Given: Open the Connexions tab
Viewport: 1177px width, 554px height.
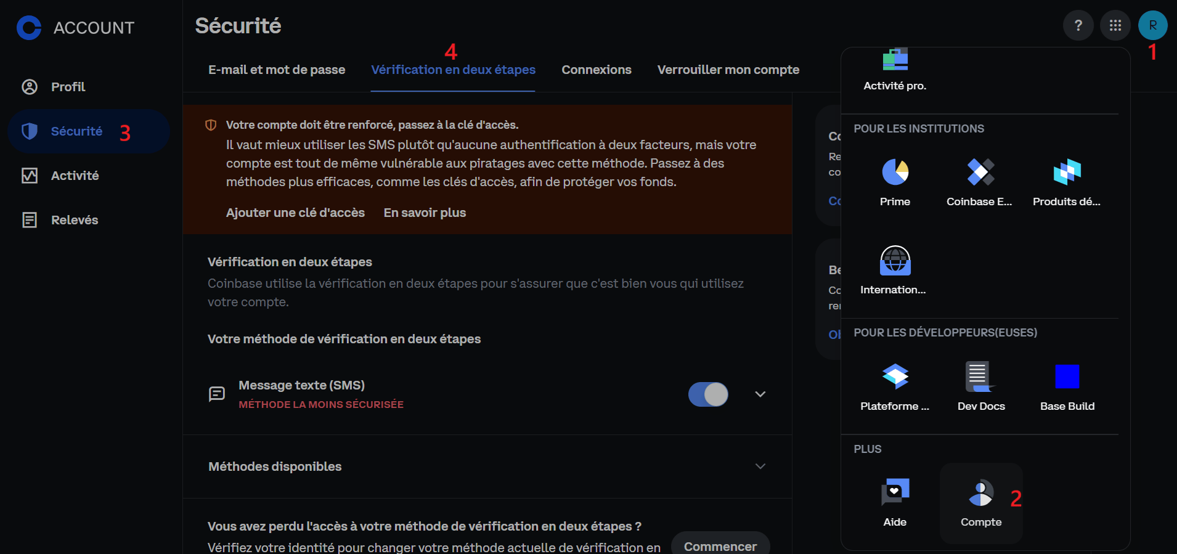Looking at the screenshot, I should click(x=597, y=70).
